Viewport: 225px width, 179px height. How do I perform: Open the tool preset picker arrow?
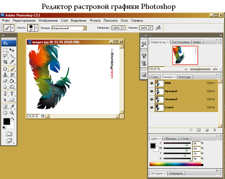12,28
